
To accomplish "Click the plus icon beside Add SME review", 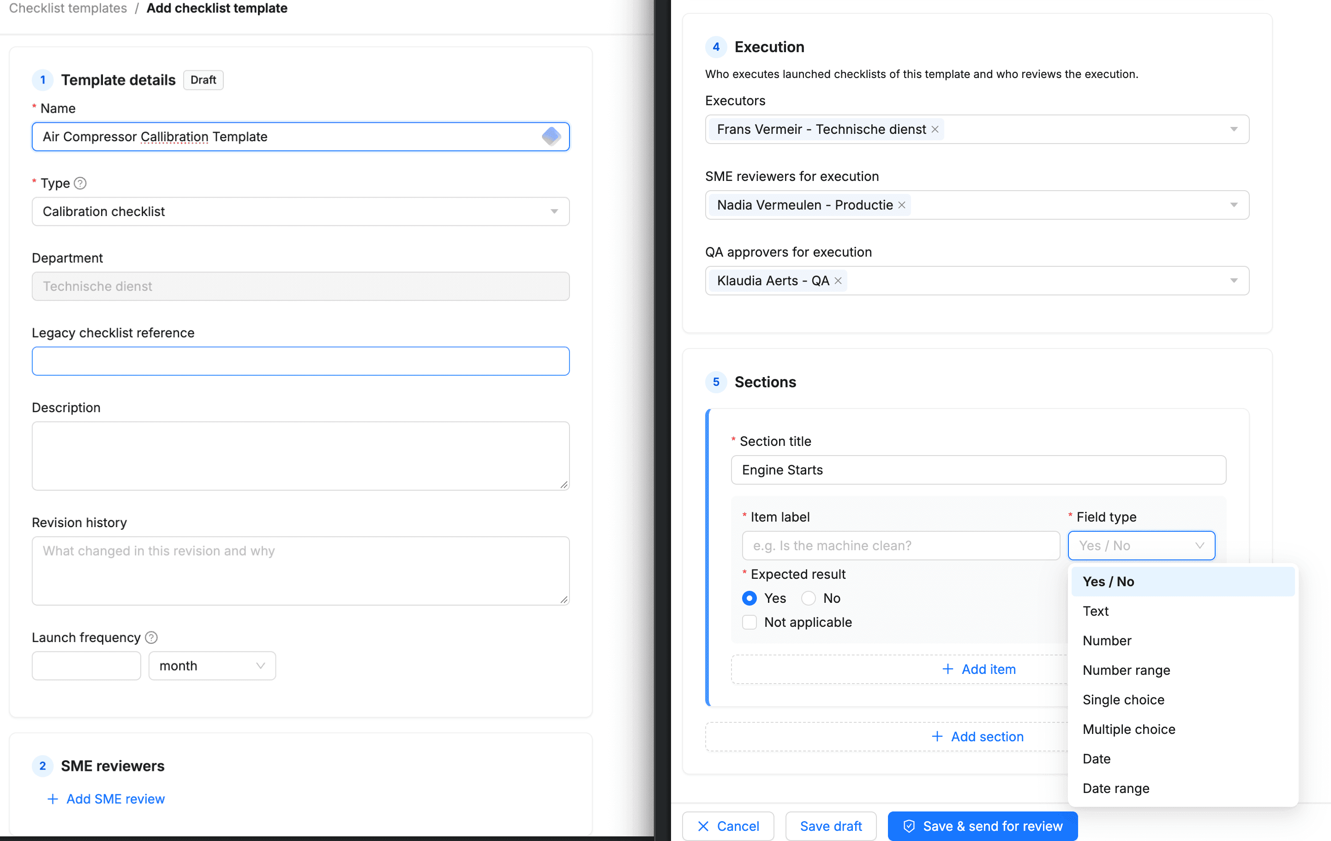I will (53, 799).
